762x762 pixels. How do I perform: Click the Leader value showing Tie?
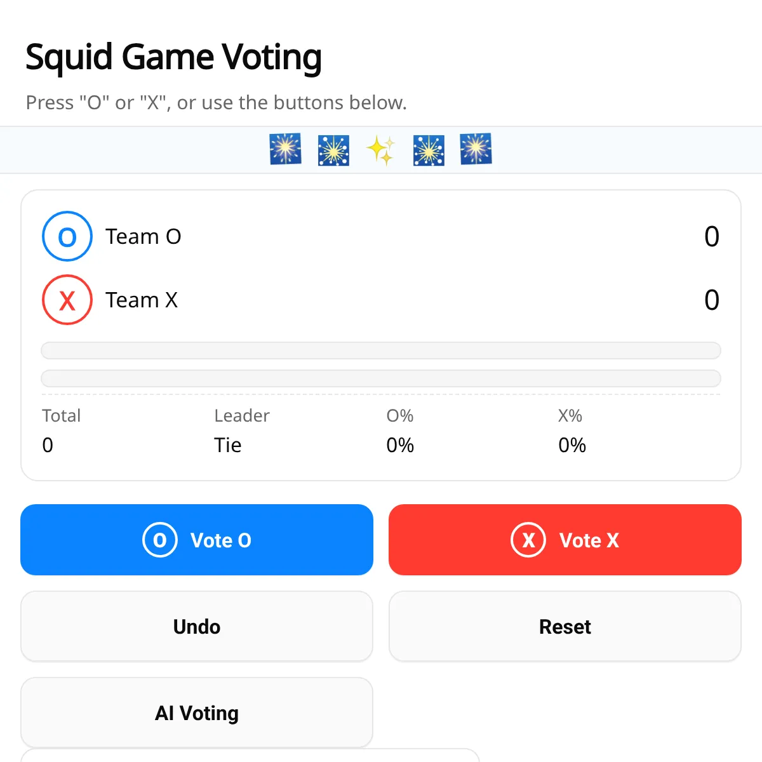tap(228, 445)
